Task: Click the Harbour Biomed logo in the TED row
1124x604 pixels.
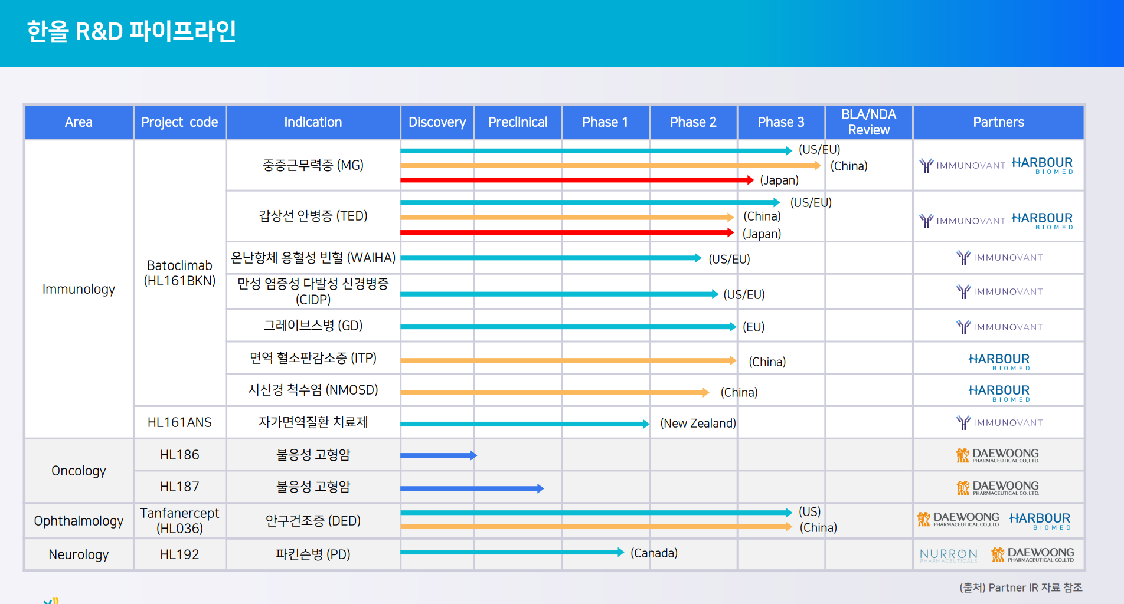Action: pyautogui.click(x=1043, y=221)
